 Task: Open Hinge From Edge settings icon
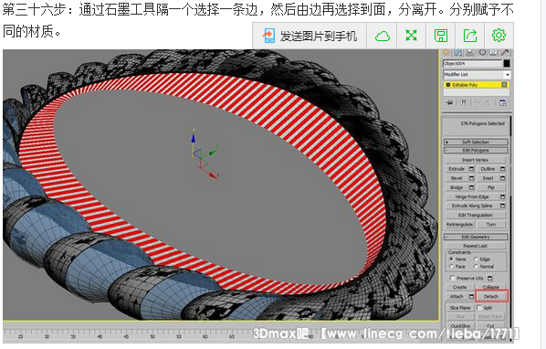tap(502, 196)
